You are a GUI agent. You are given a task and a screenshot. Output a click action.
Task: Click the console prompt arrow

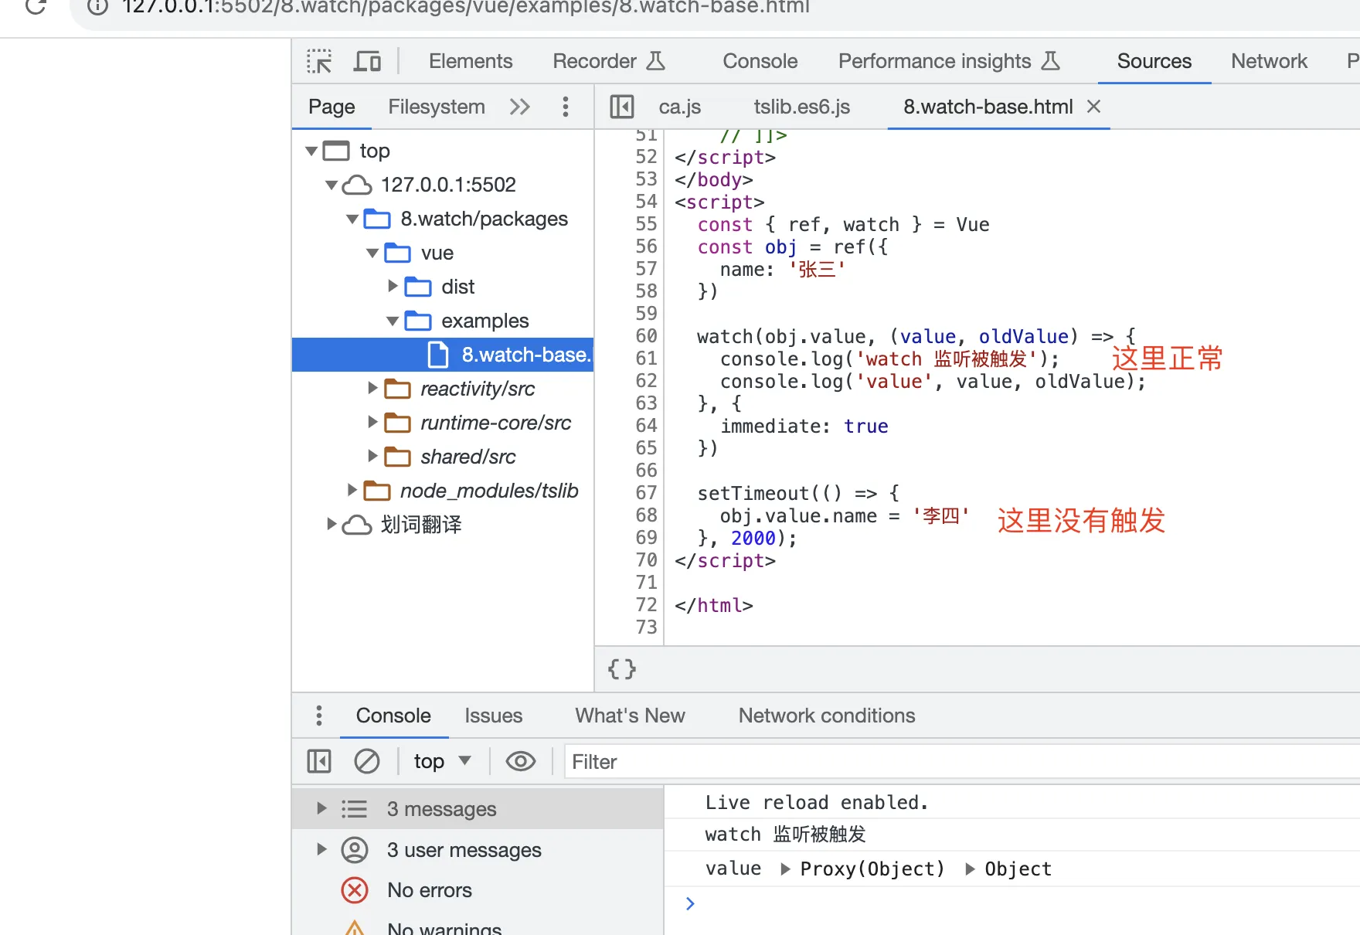click(x=690, y=903)
